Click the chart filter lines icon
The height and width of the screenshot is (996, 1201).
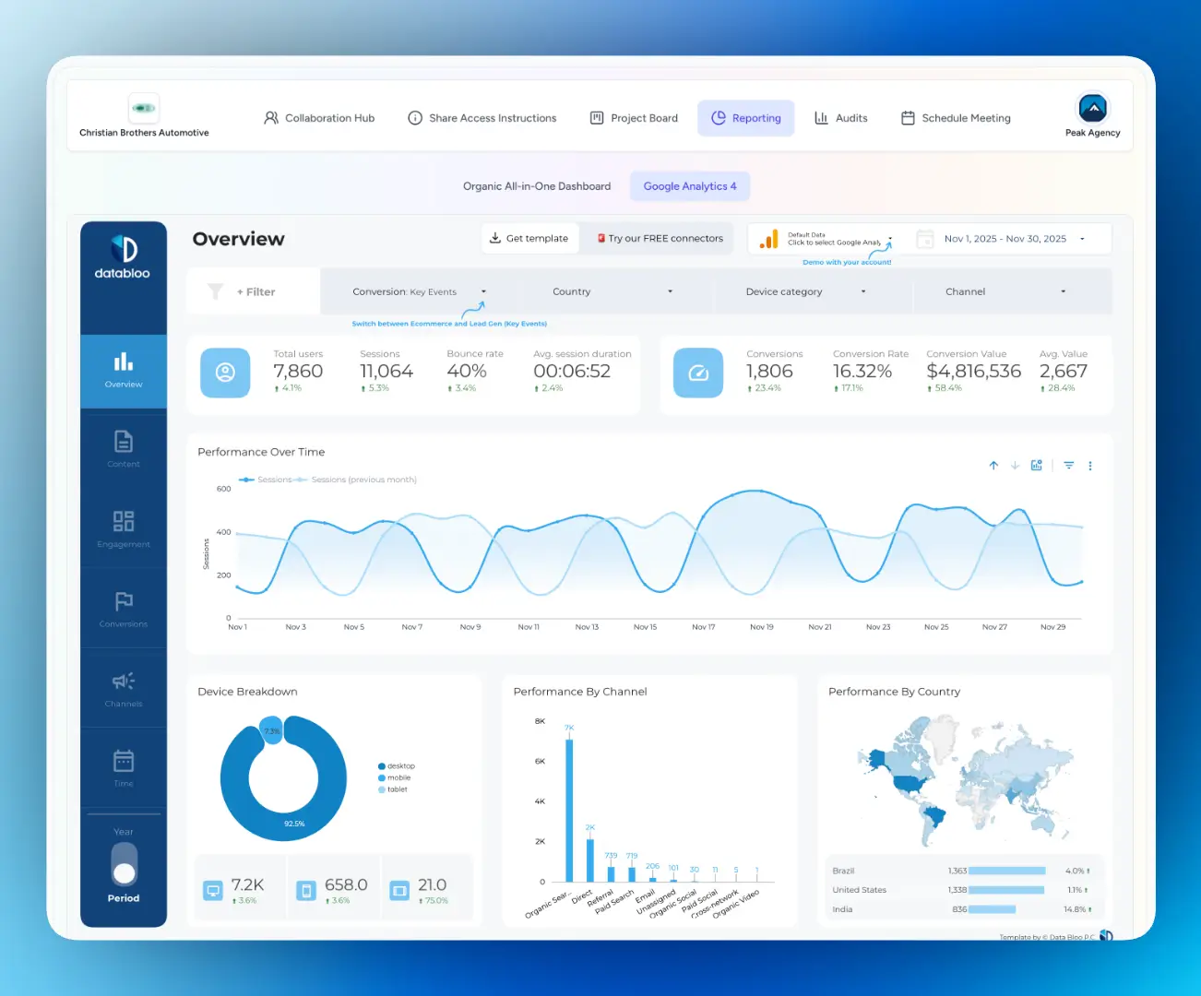pos(1068,466)
